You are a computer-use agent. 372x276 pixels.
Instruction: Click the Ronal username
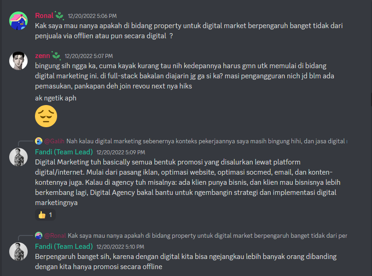click(x=44, y=16)
